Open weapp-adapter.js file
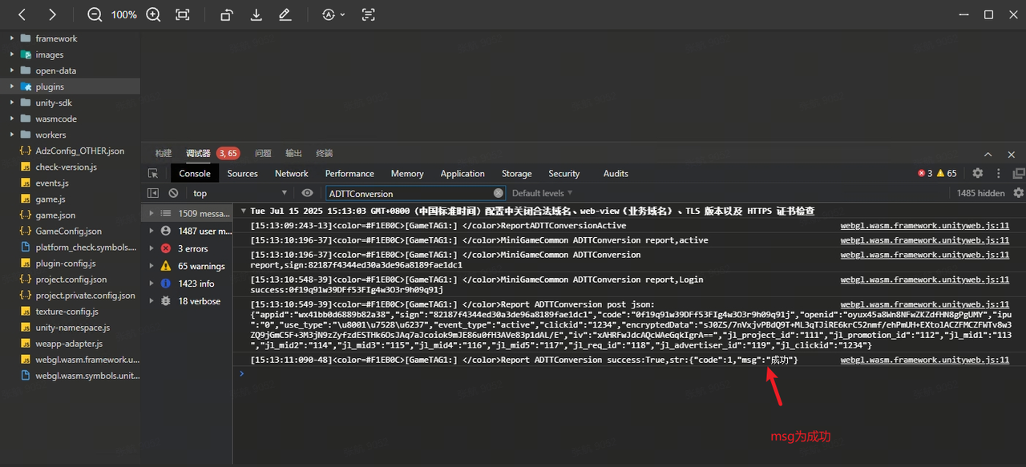This screenshot has height=467, width=1026. click(x=70, y=344)
